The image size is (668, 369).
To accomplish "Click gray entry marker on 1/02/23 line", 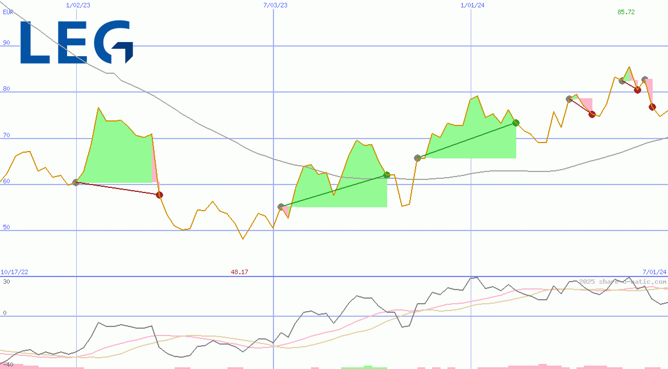I will click(76, 182).
